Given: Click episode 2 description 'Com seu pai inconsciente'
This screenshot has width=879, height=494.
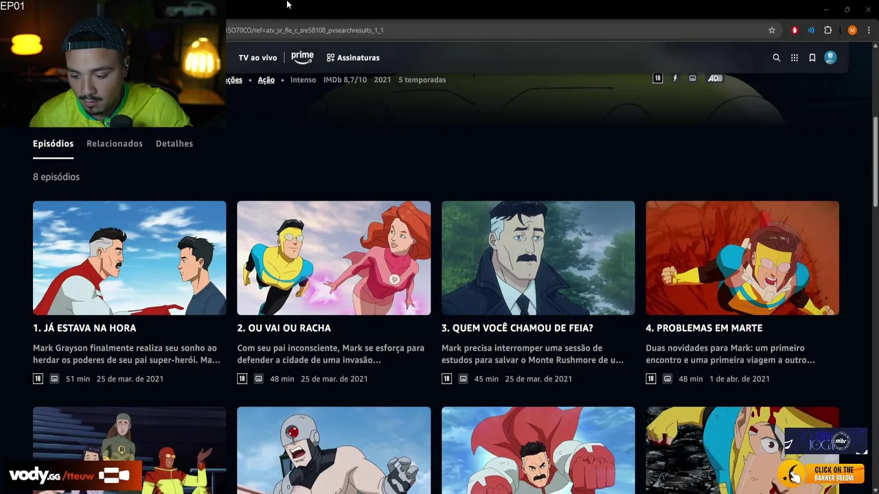Looking at the screenshot, I should (330, 354).
